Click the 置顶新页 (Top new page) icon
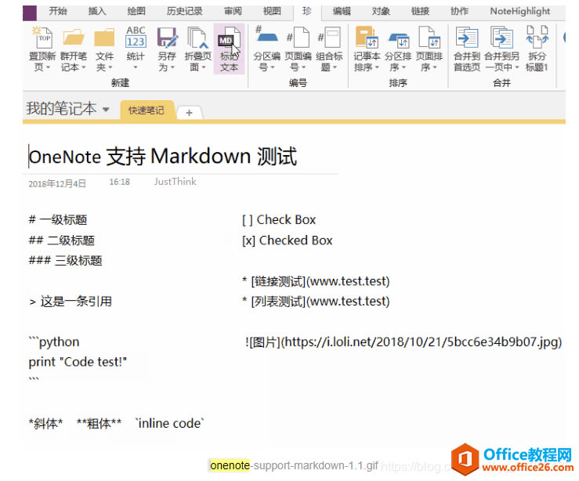The width and height of the screenshot is (579, 481). (42, 38)
